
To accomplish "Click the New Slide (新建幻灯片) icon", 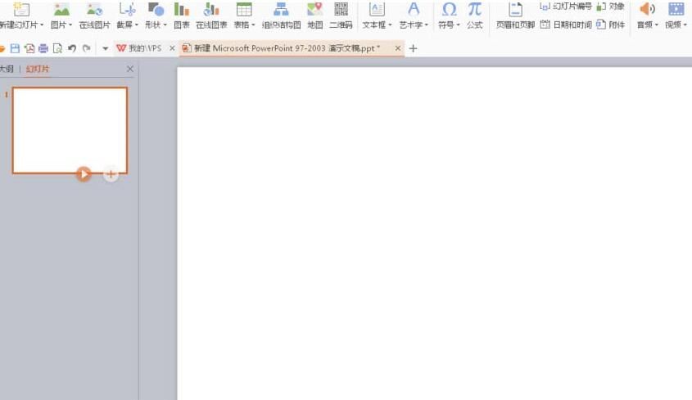I will coord(21,9).
